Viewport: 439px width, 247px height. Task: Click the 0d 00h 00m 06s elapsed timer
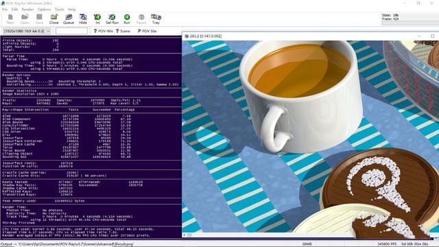click(414, 244)
